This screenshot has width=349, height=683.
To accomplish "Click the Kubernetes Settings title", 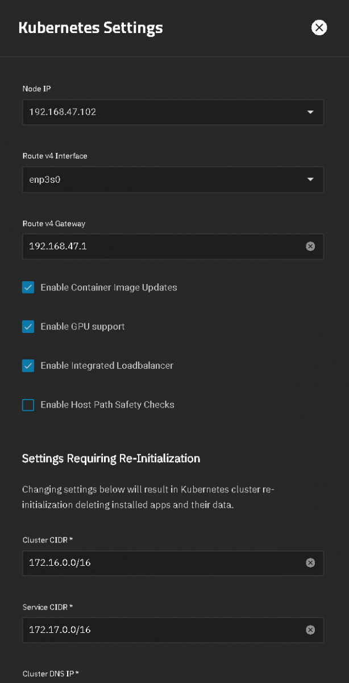I will click(91, 28).
